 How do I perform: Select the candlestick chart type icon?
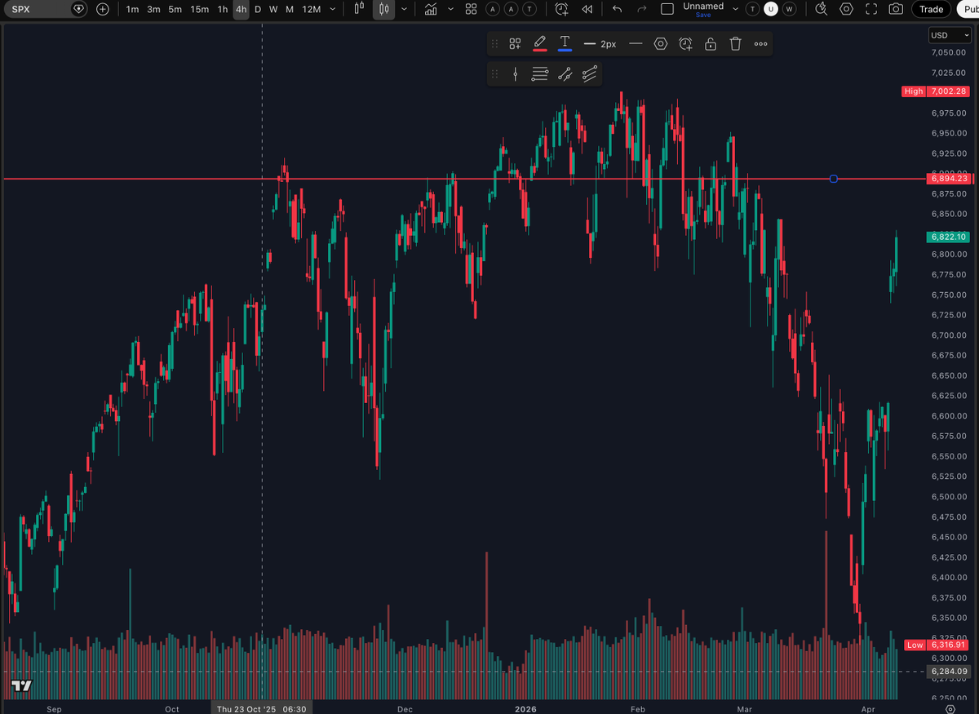(385, 9)
